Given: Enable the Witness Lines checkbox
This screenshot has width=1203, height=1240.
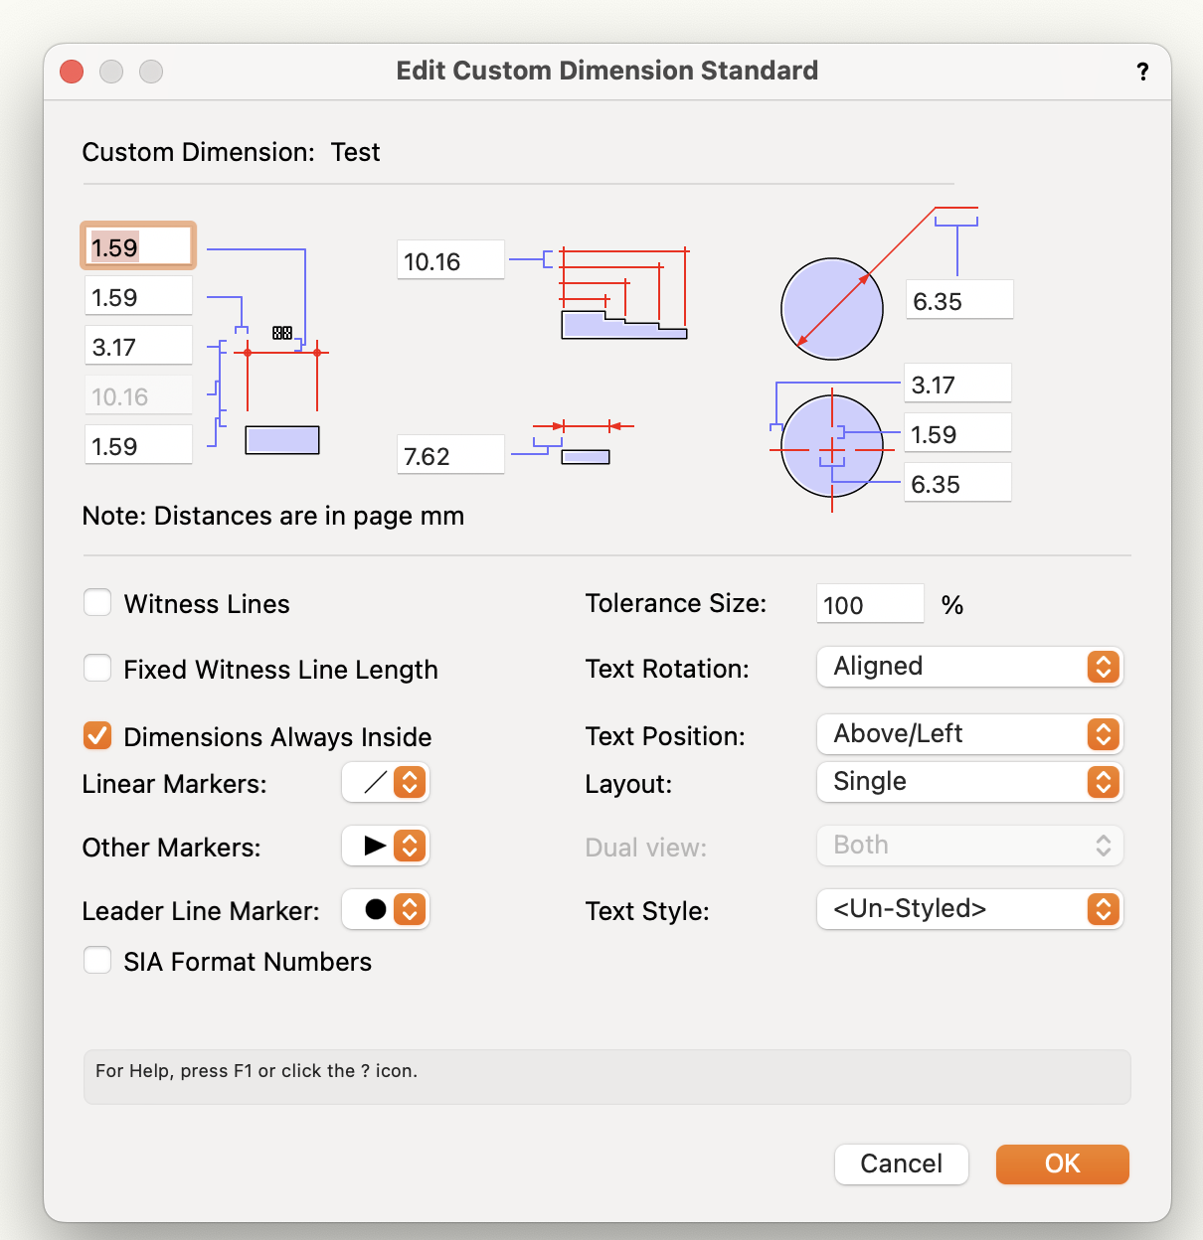Looking at the screenshot, I should [96, 602].
